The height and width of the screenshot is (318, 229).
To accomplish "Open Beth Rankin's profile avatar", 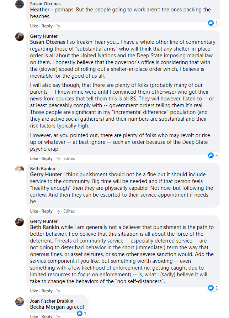I will pos(20,169).
